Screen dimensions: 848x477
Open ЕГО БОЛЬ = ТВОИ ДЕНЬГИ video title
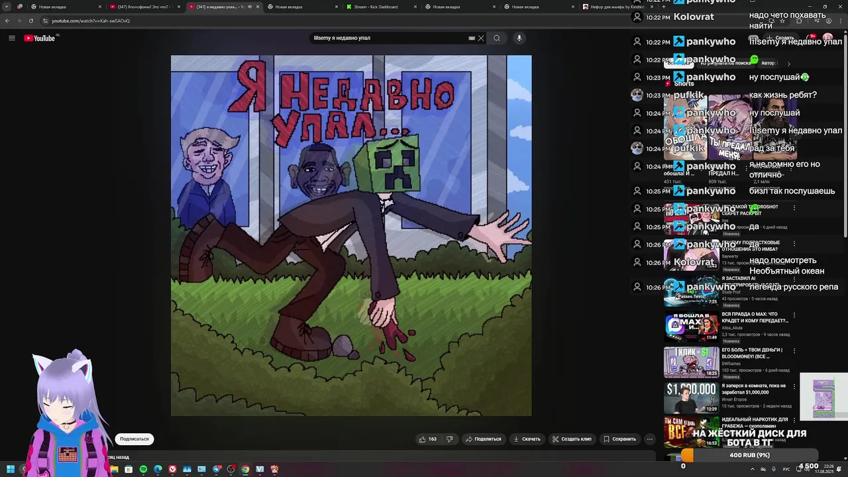tap(752, 353)
